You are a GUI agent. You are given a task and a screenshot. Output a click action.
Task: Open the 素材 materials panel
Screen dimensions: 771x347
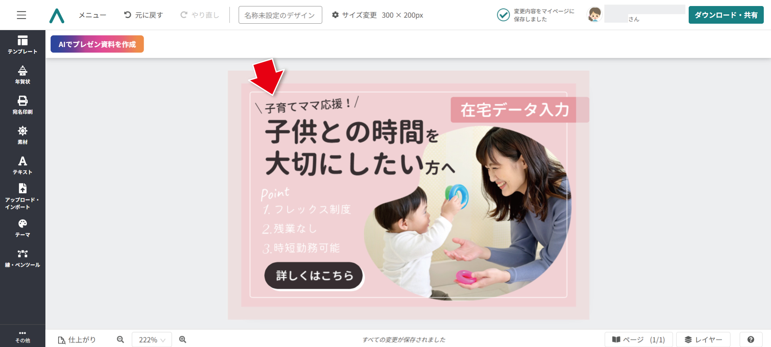point(22,135)
